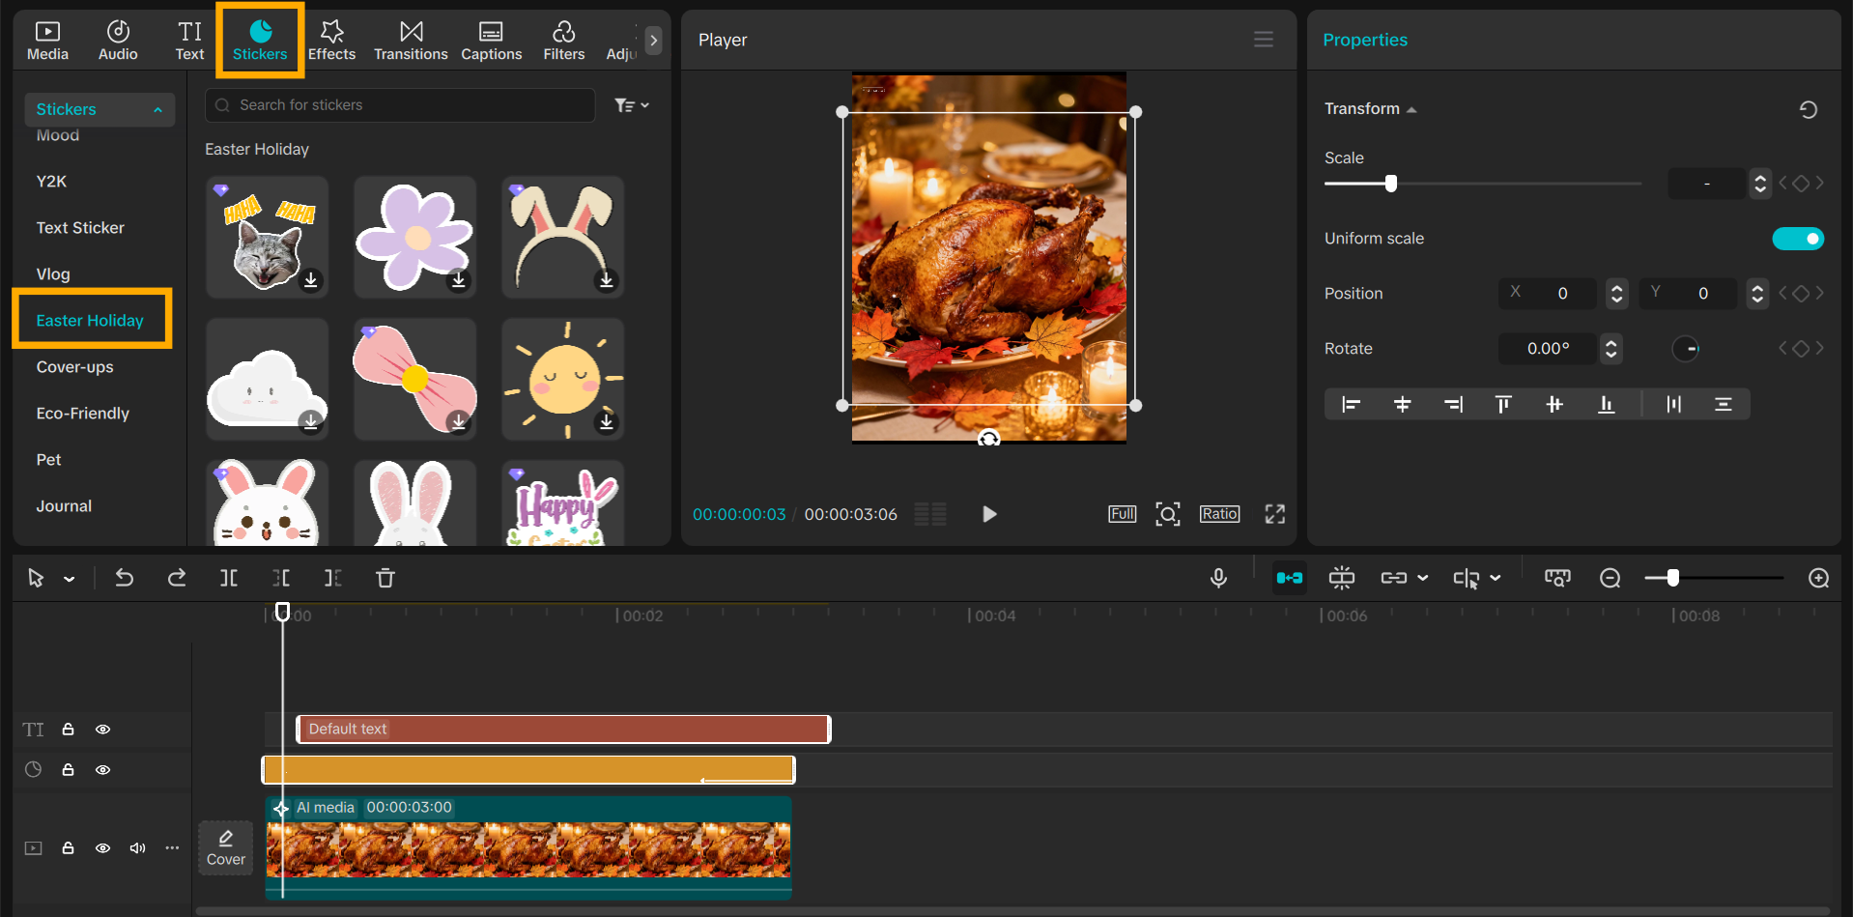Open the Ratio settings
This screenshot has width=1853, height=917.
pyautogui.click(x=1219, y=513)
